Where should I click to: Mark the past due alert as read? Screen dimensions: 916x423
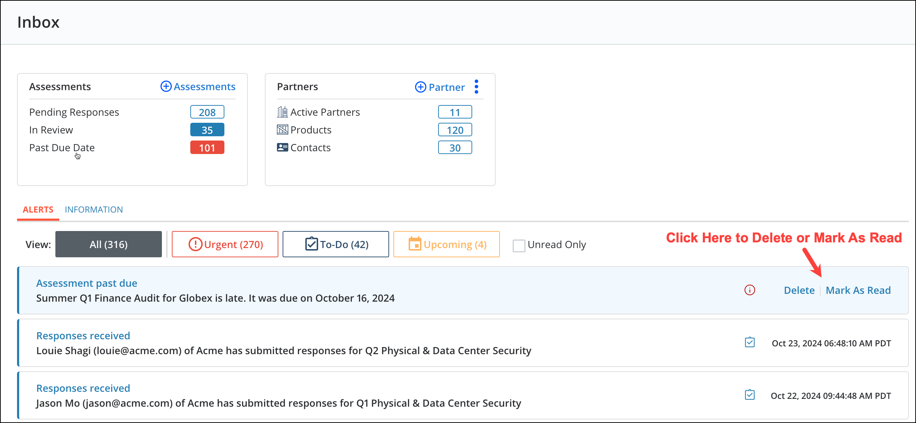tap(858, 290)
